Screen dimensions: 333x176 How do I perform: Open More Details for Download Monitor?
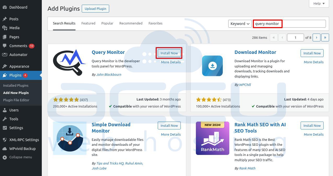point(314,62)
